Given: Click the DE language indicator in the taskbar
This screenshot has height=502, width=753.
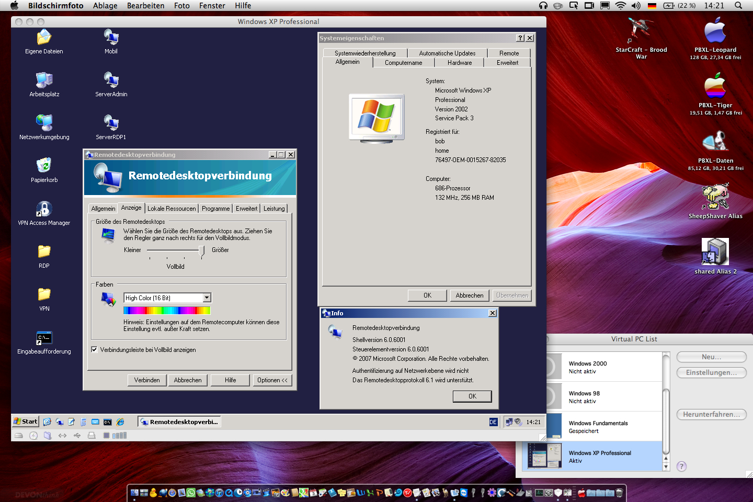Looking at the screenshot, I should 493,422.
